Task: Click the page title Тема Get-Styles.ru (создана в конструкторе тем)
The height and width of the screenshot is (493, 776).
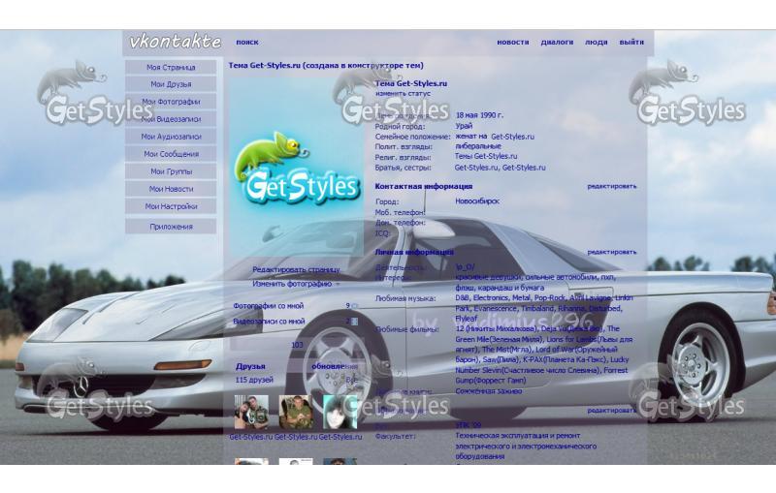Action: (326, 66)
